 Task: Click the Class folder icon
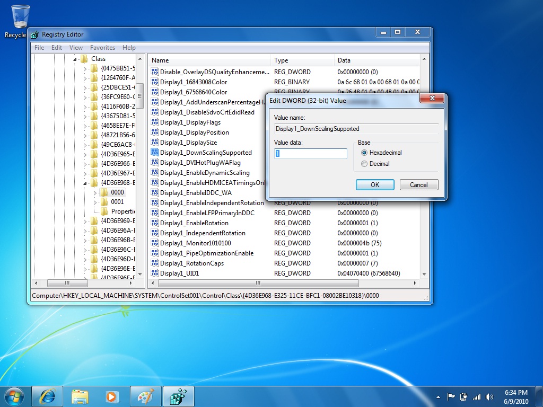(84, 59)
